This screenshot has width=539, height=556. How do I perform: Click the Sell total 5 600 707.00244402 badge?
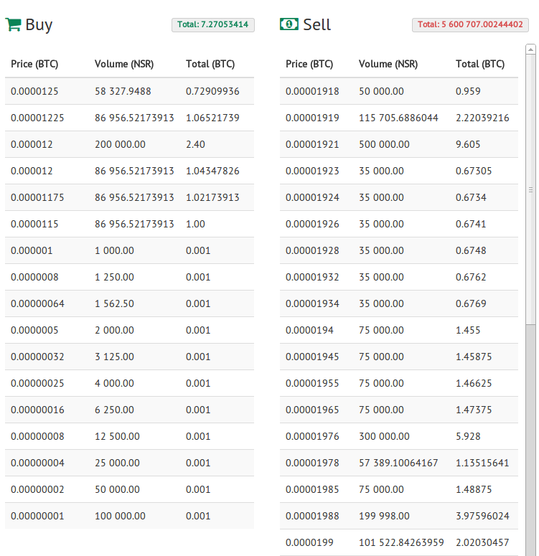point(470,25)
